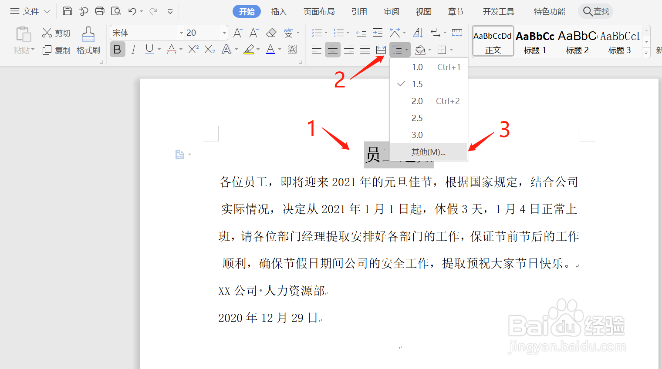
Task: Open Paste options dropdown arrow
Action: point(33,50)
